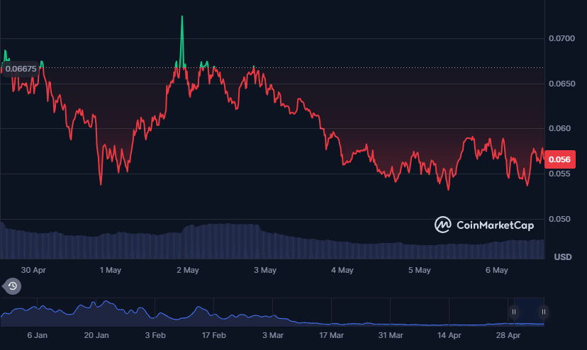Click the history reset icon
This screenshot has width=587, height=350.
pos(12,286)
